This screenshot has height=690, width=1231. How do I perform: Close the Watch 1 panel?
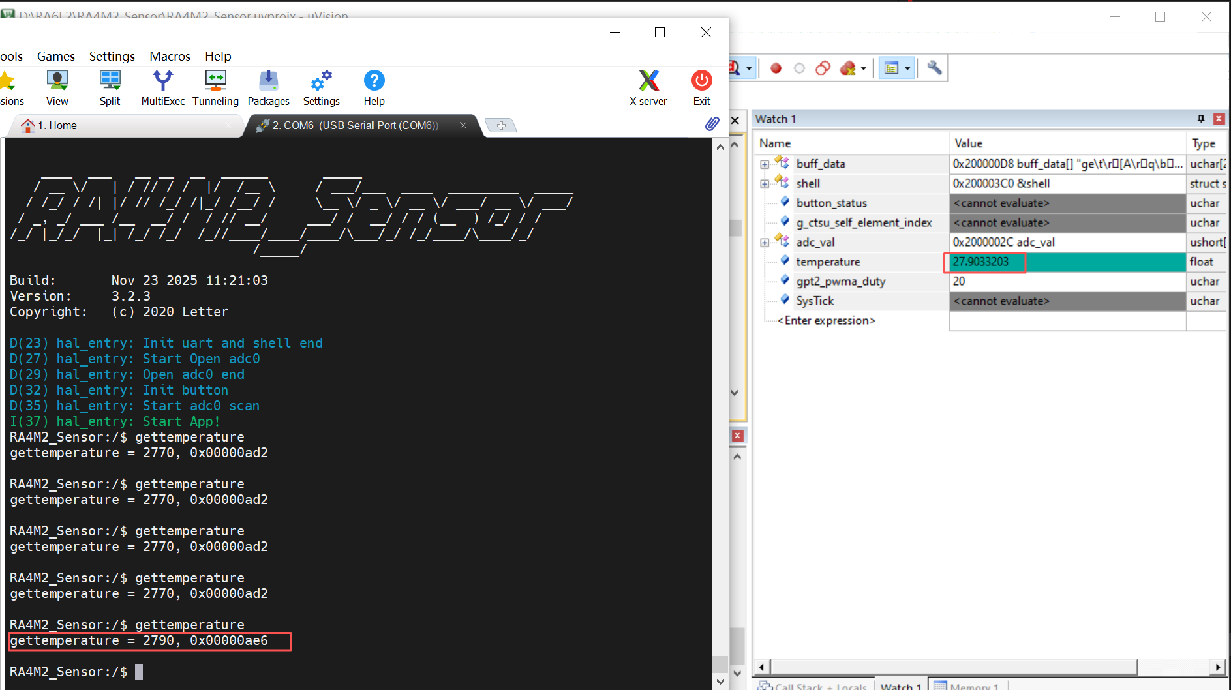coord(1218,119)
